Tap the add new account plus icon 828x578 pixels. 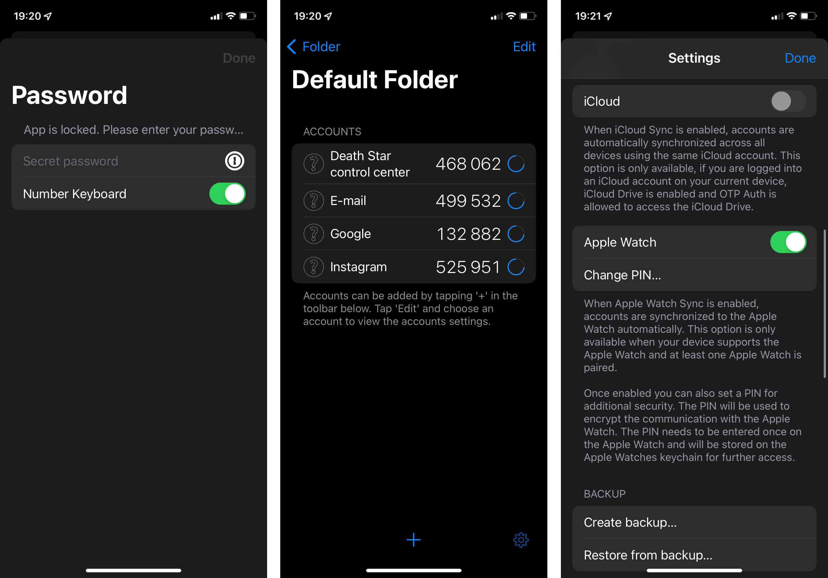[x=413, y=539]
